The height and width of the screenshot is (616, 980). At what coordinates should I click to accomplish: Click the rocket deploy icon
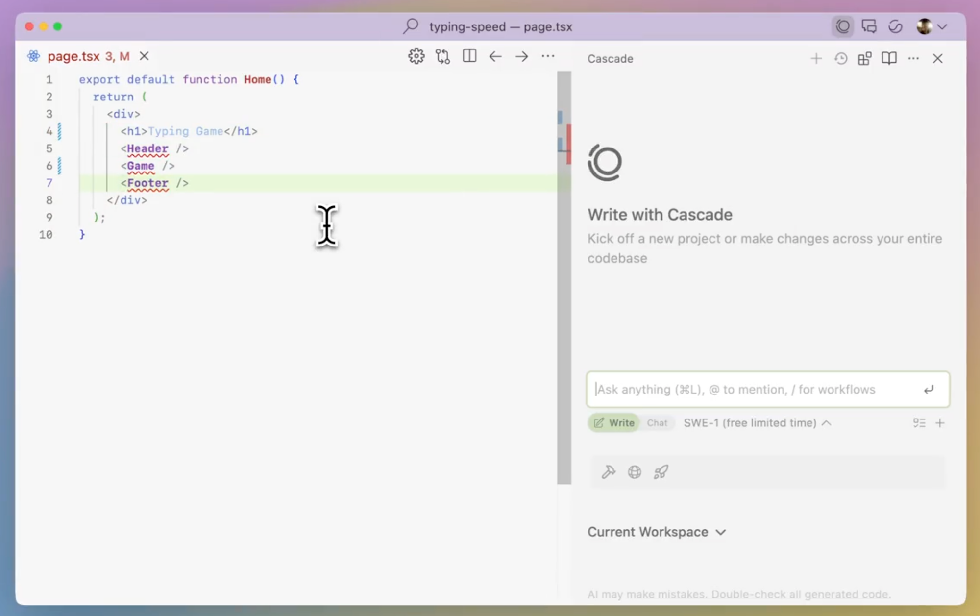click(x=661, y=472)
